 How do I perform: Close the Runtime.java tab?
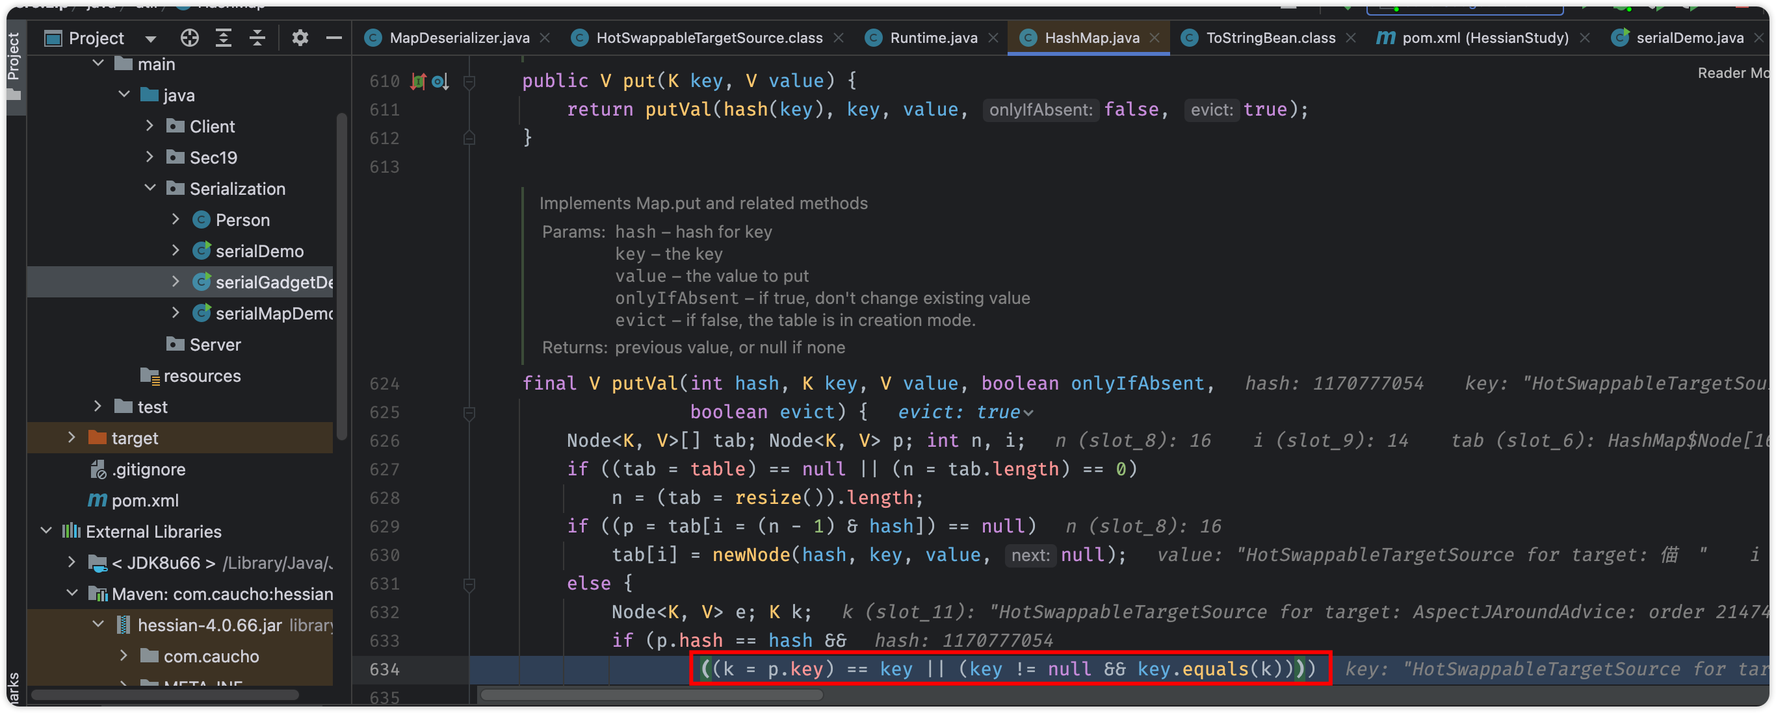click(993, 38)
